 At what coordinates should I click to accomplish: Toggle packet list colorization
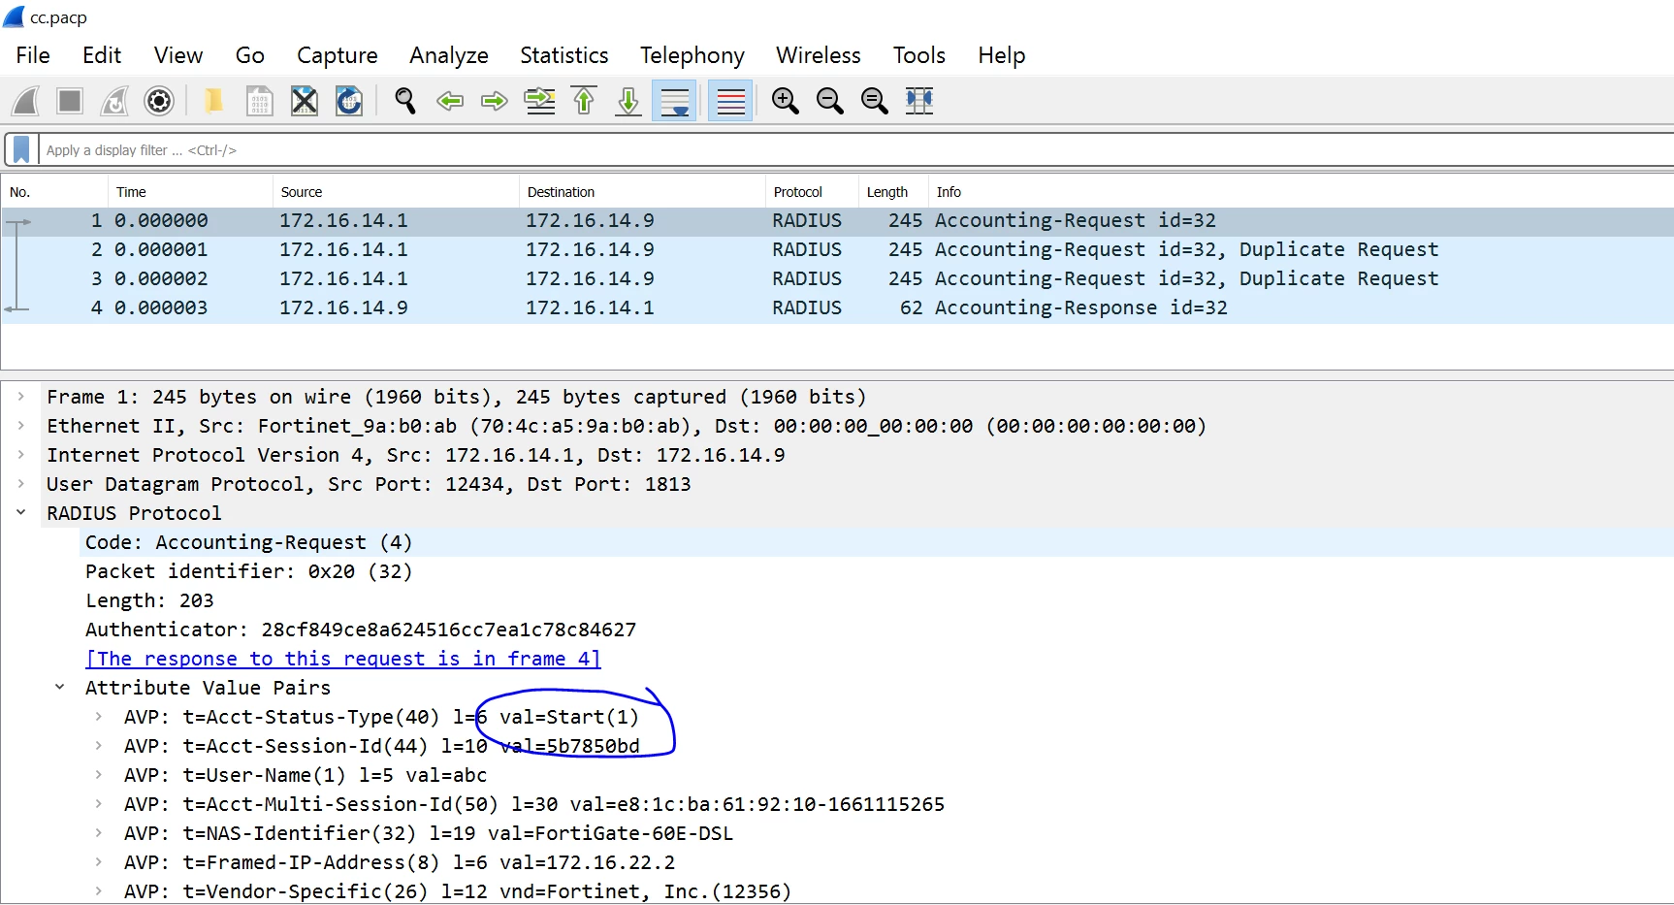[x=730, y=101]
